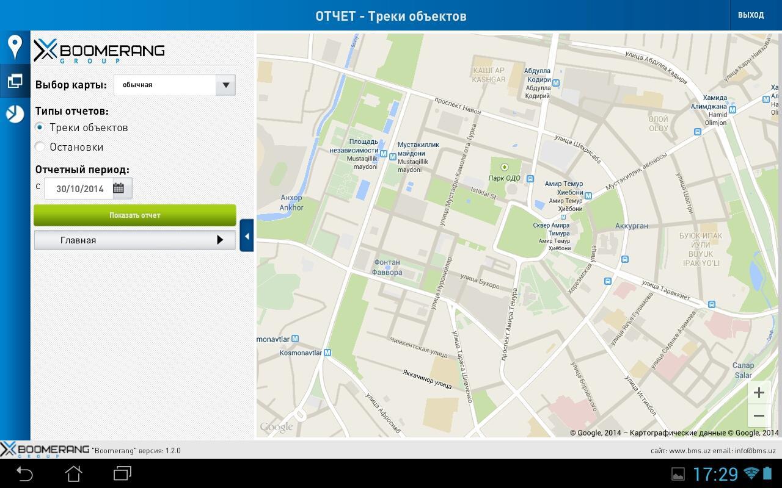Click the ВЫХОД exit button
This screenshot has width=782, height=488.
(751, 15)
